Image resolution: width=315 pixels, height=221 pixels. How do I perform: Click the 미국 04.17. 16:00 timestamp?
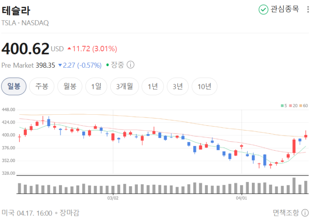(27, 213)
